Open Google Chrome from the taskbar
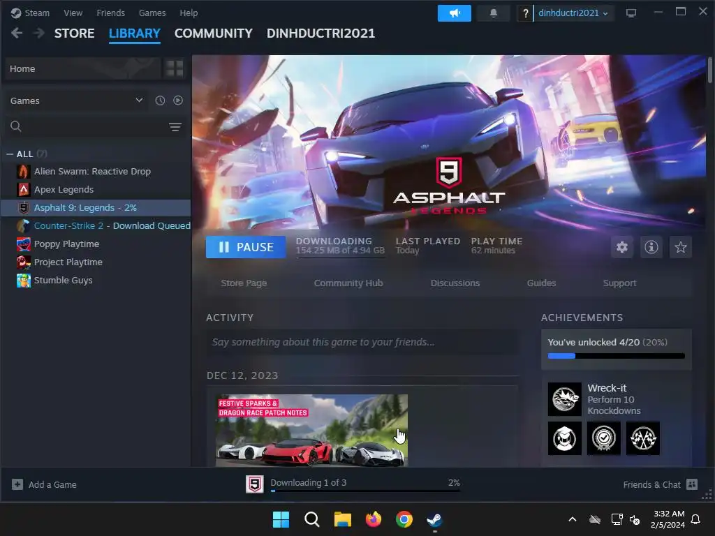The width and height of the screenshot is (715, 536). coord(404,519)
